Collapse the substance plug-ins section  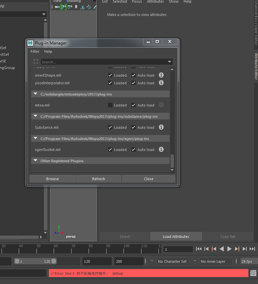[x=36, y=116]
